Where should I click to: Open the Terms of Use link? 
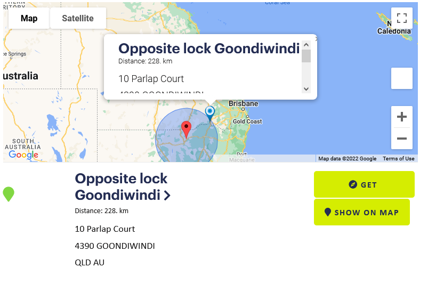click(x=398, y=159)
